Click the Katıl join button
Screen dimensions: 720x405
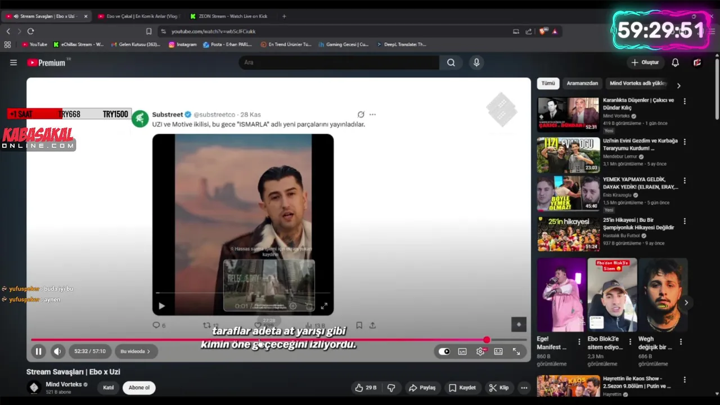(109, 388)
